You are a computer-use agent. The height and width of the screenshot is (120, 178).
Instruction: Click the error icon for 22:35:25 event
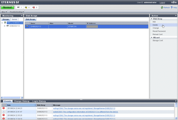pos(4,115)
